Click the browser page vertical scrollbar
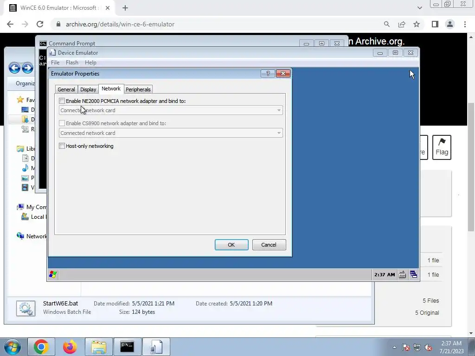This screenshot has width=475, height=356. tap(471, 167)
